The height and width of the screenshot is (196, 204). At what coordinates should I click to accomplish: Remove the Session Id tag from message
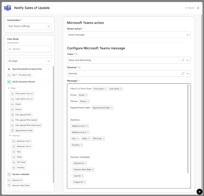(85, 163)
